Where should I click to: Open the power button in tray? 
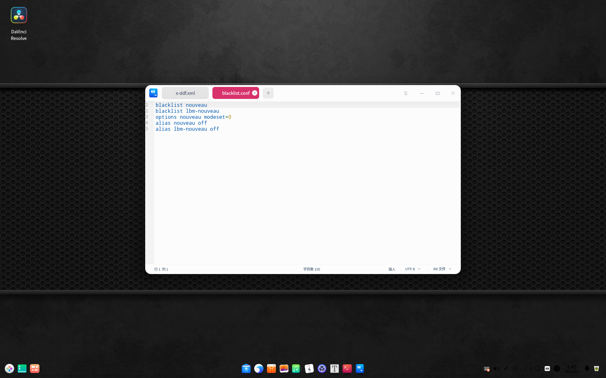pyautogui.click(x=557, y=369)
